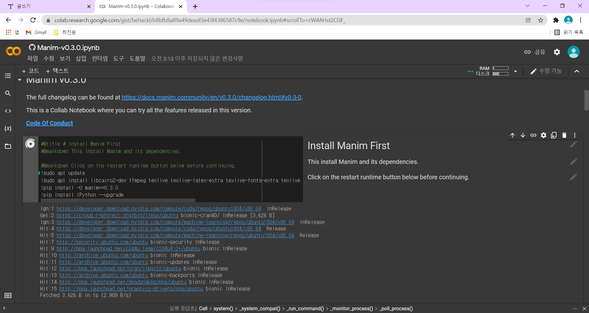Open the Gmail bookmark
The image size is (589, 313).
36,32
